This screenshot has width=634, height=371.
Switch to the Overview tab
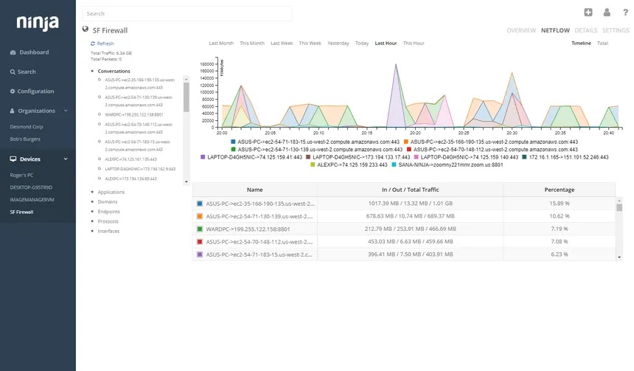point(520,31)
